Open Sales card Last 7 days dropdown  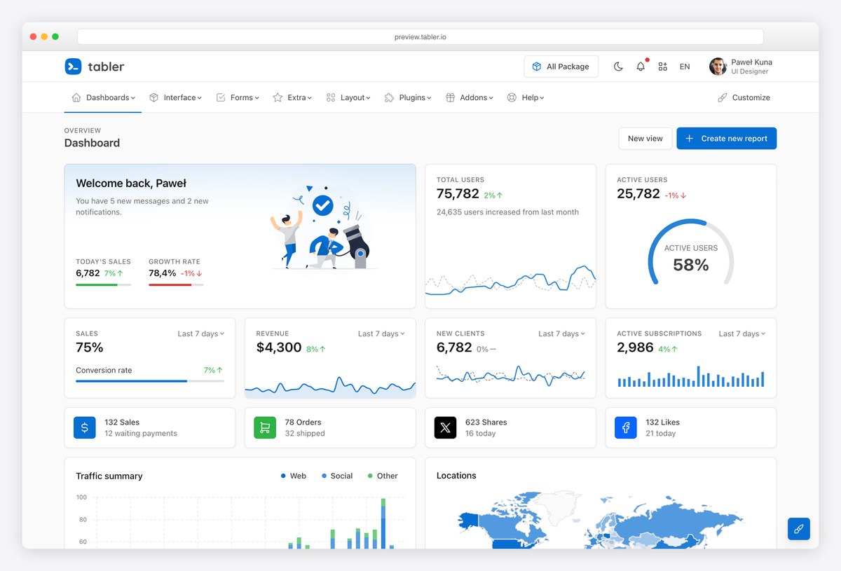click(x=201, y=333)
